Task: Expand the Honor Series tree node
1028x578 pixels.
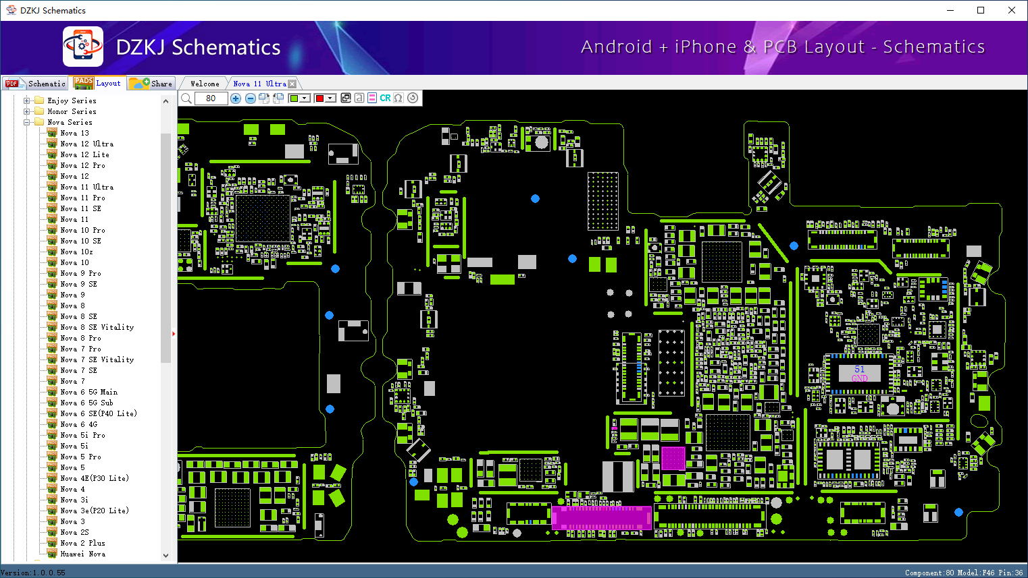Action: (27, 111)
